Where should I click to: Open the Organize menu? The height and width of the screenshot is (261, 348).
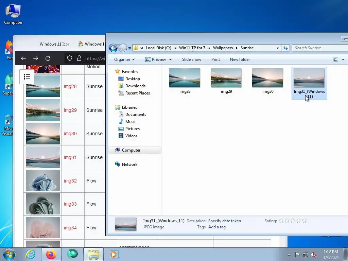(124, 59)
